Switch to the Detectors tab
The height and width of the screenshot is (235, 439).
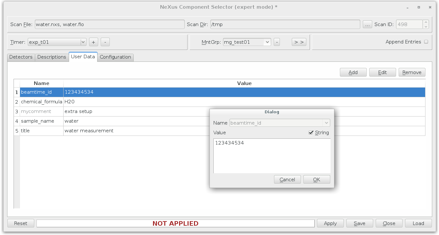21,57
